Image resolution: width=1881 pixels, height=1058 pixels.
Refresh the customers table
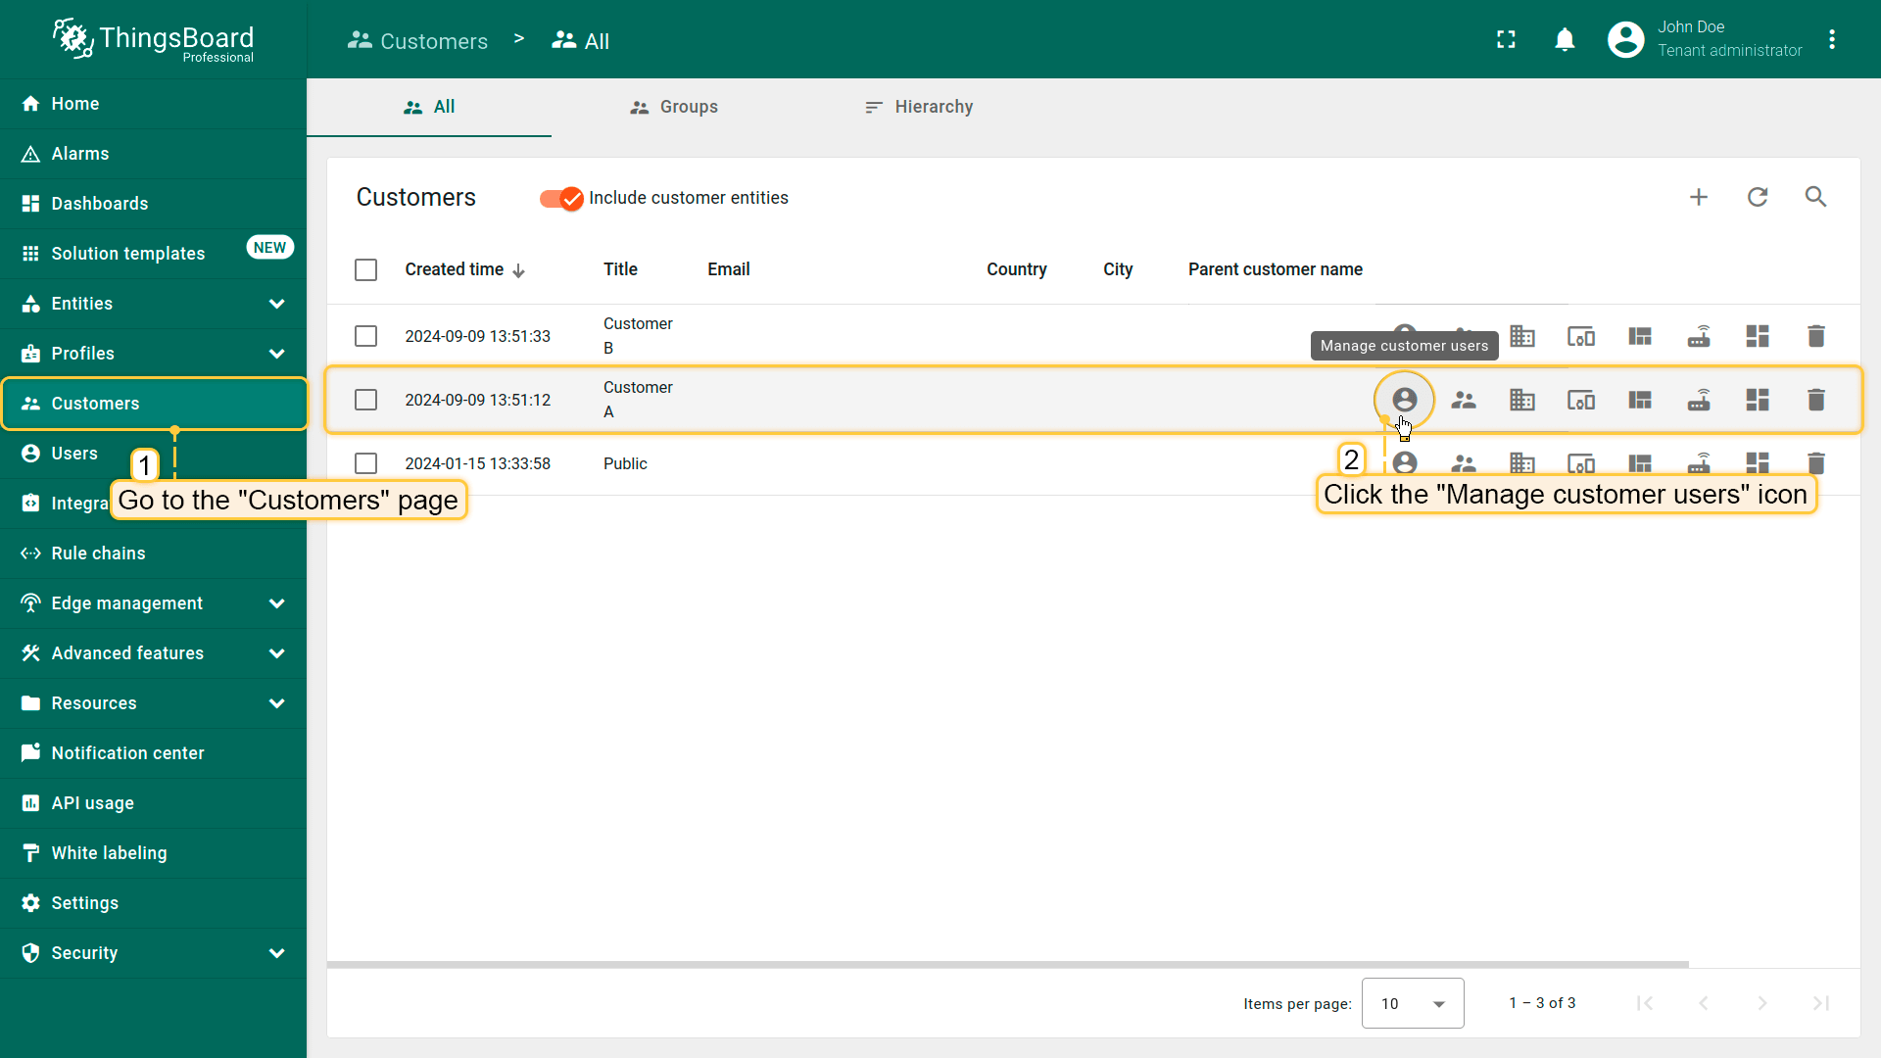pyautogui.click(x=1758, y=198)
